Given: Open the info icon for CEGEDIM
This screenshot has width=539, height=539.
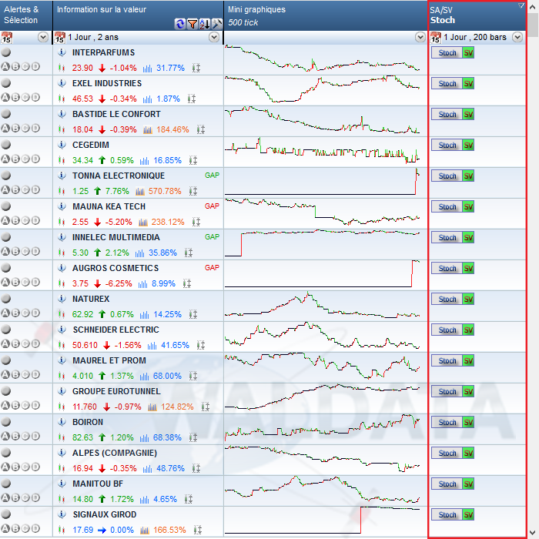Looking at the screenshot, I should [x=62, y=145].
